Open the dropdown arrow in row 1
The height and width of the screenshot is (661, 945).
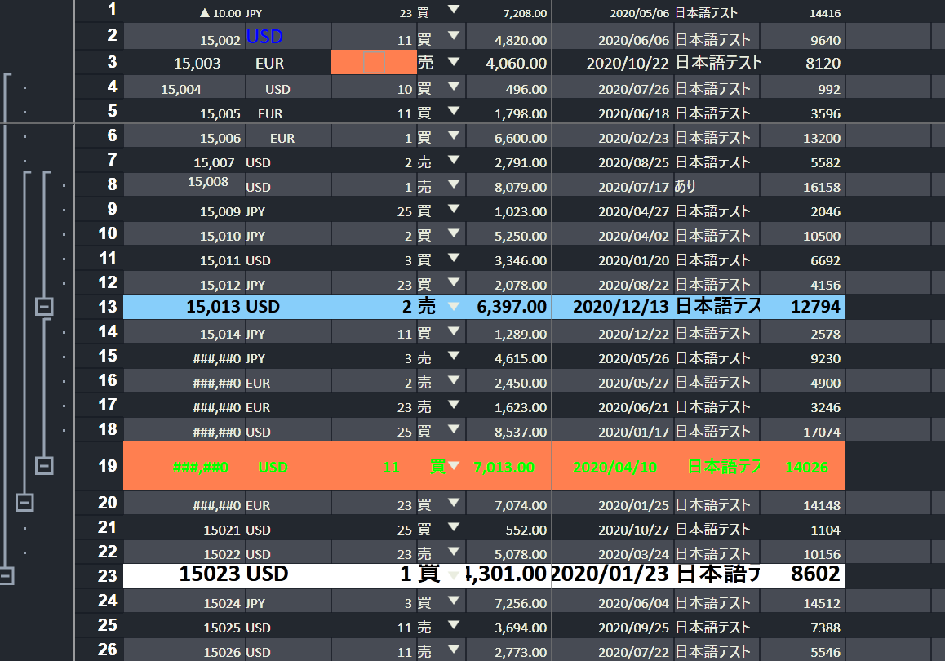pos(455,11)
